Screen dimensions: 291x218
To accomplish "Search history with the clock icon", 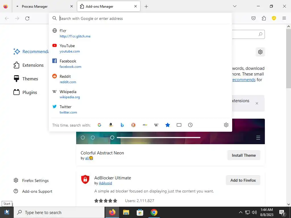I will coord(190,125).
